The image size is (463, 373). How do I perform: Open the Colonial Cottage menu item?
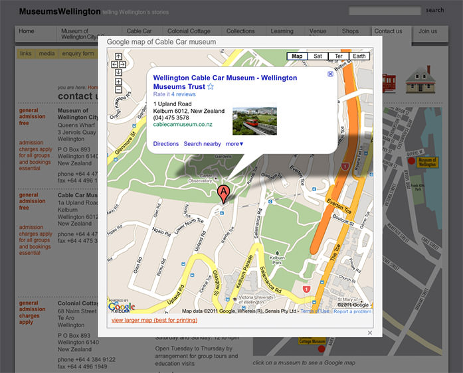pyautogui.click(x=189, y=31)
